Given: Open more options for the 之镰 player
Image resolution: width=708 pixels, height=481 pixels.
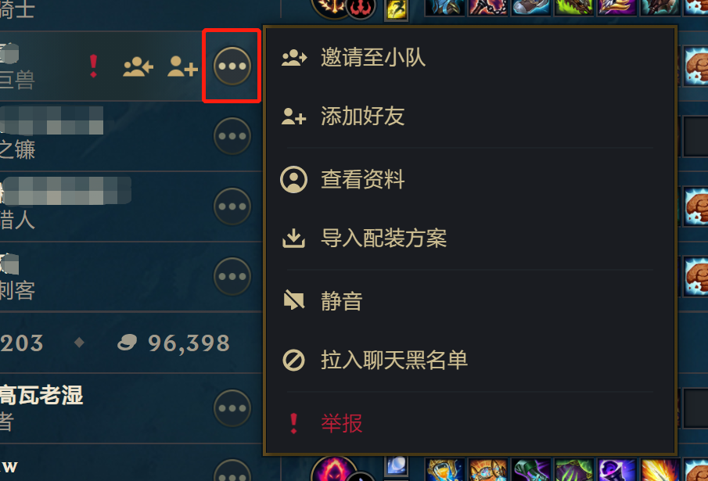Looking at the screenshot, I should click(x=232, y=136).
